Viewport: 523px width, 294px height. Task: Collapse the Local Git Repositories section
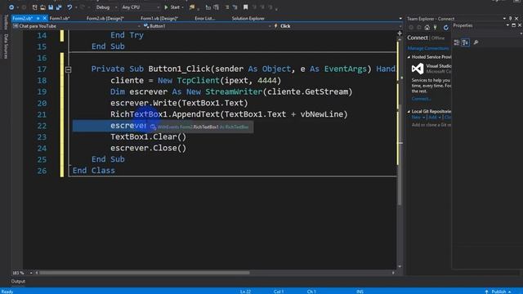409,112
